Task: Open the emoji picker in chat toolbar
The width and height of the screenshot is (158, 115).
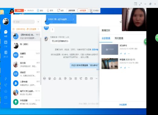Action: click(x=50, y=78)
